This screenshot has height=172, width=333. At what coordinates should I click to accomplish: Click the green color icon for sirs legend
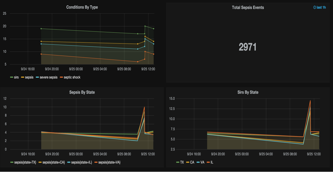[x=12, y=77]
